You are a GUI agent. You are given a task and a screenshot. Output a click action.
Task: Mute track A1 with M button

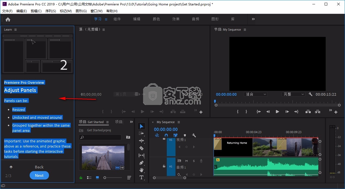[186, 161]
